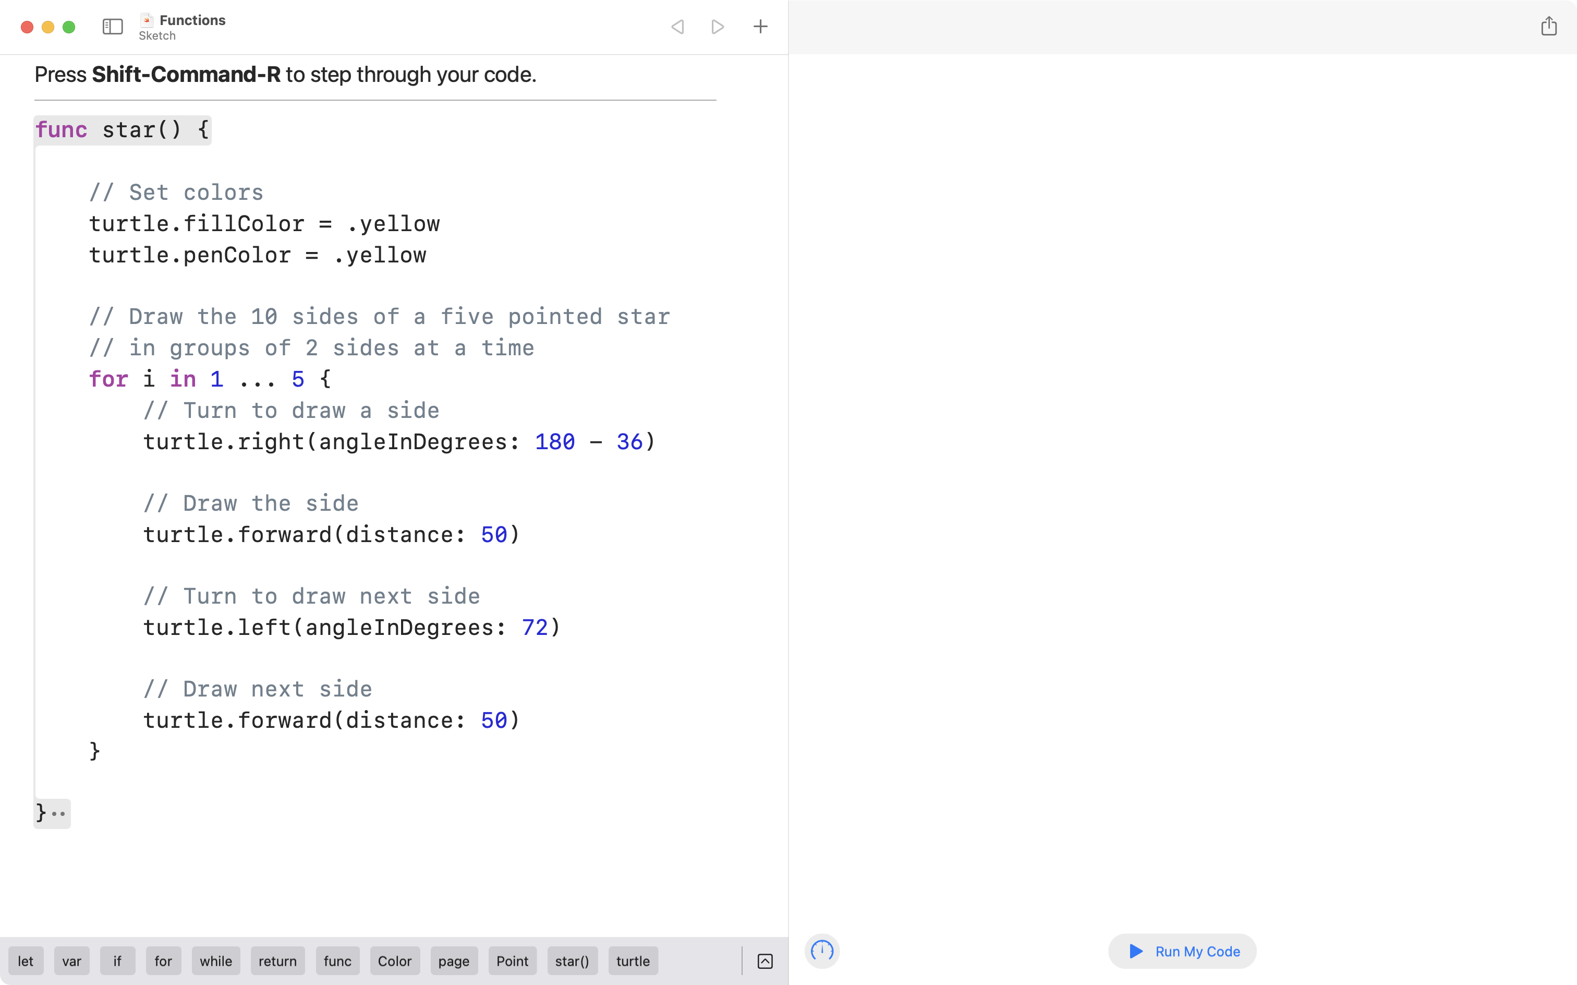Collapse the func star() opening block
This screenshot has height=985, width=1577.
[123, 129]
